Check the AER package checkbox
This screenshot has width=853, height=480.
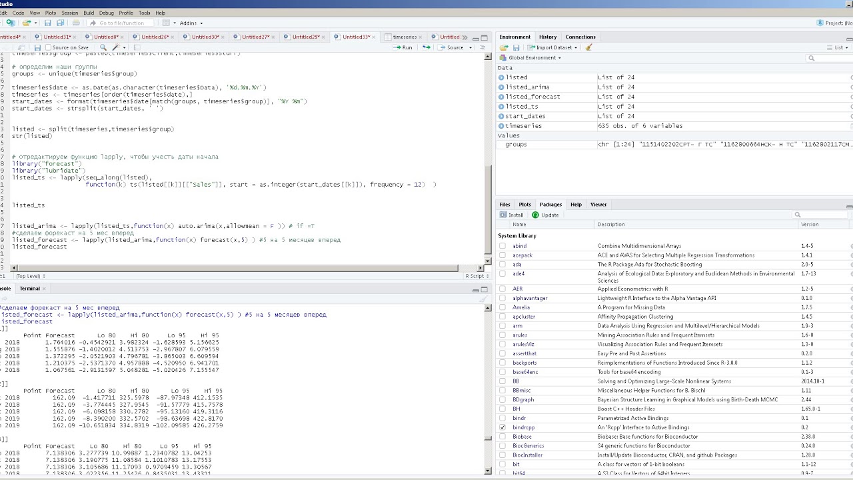(x=502, y=289)
